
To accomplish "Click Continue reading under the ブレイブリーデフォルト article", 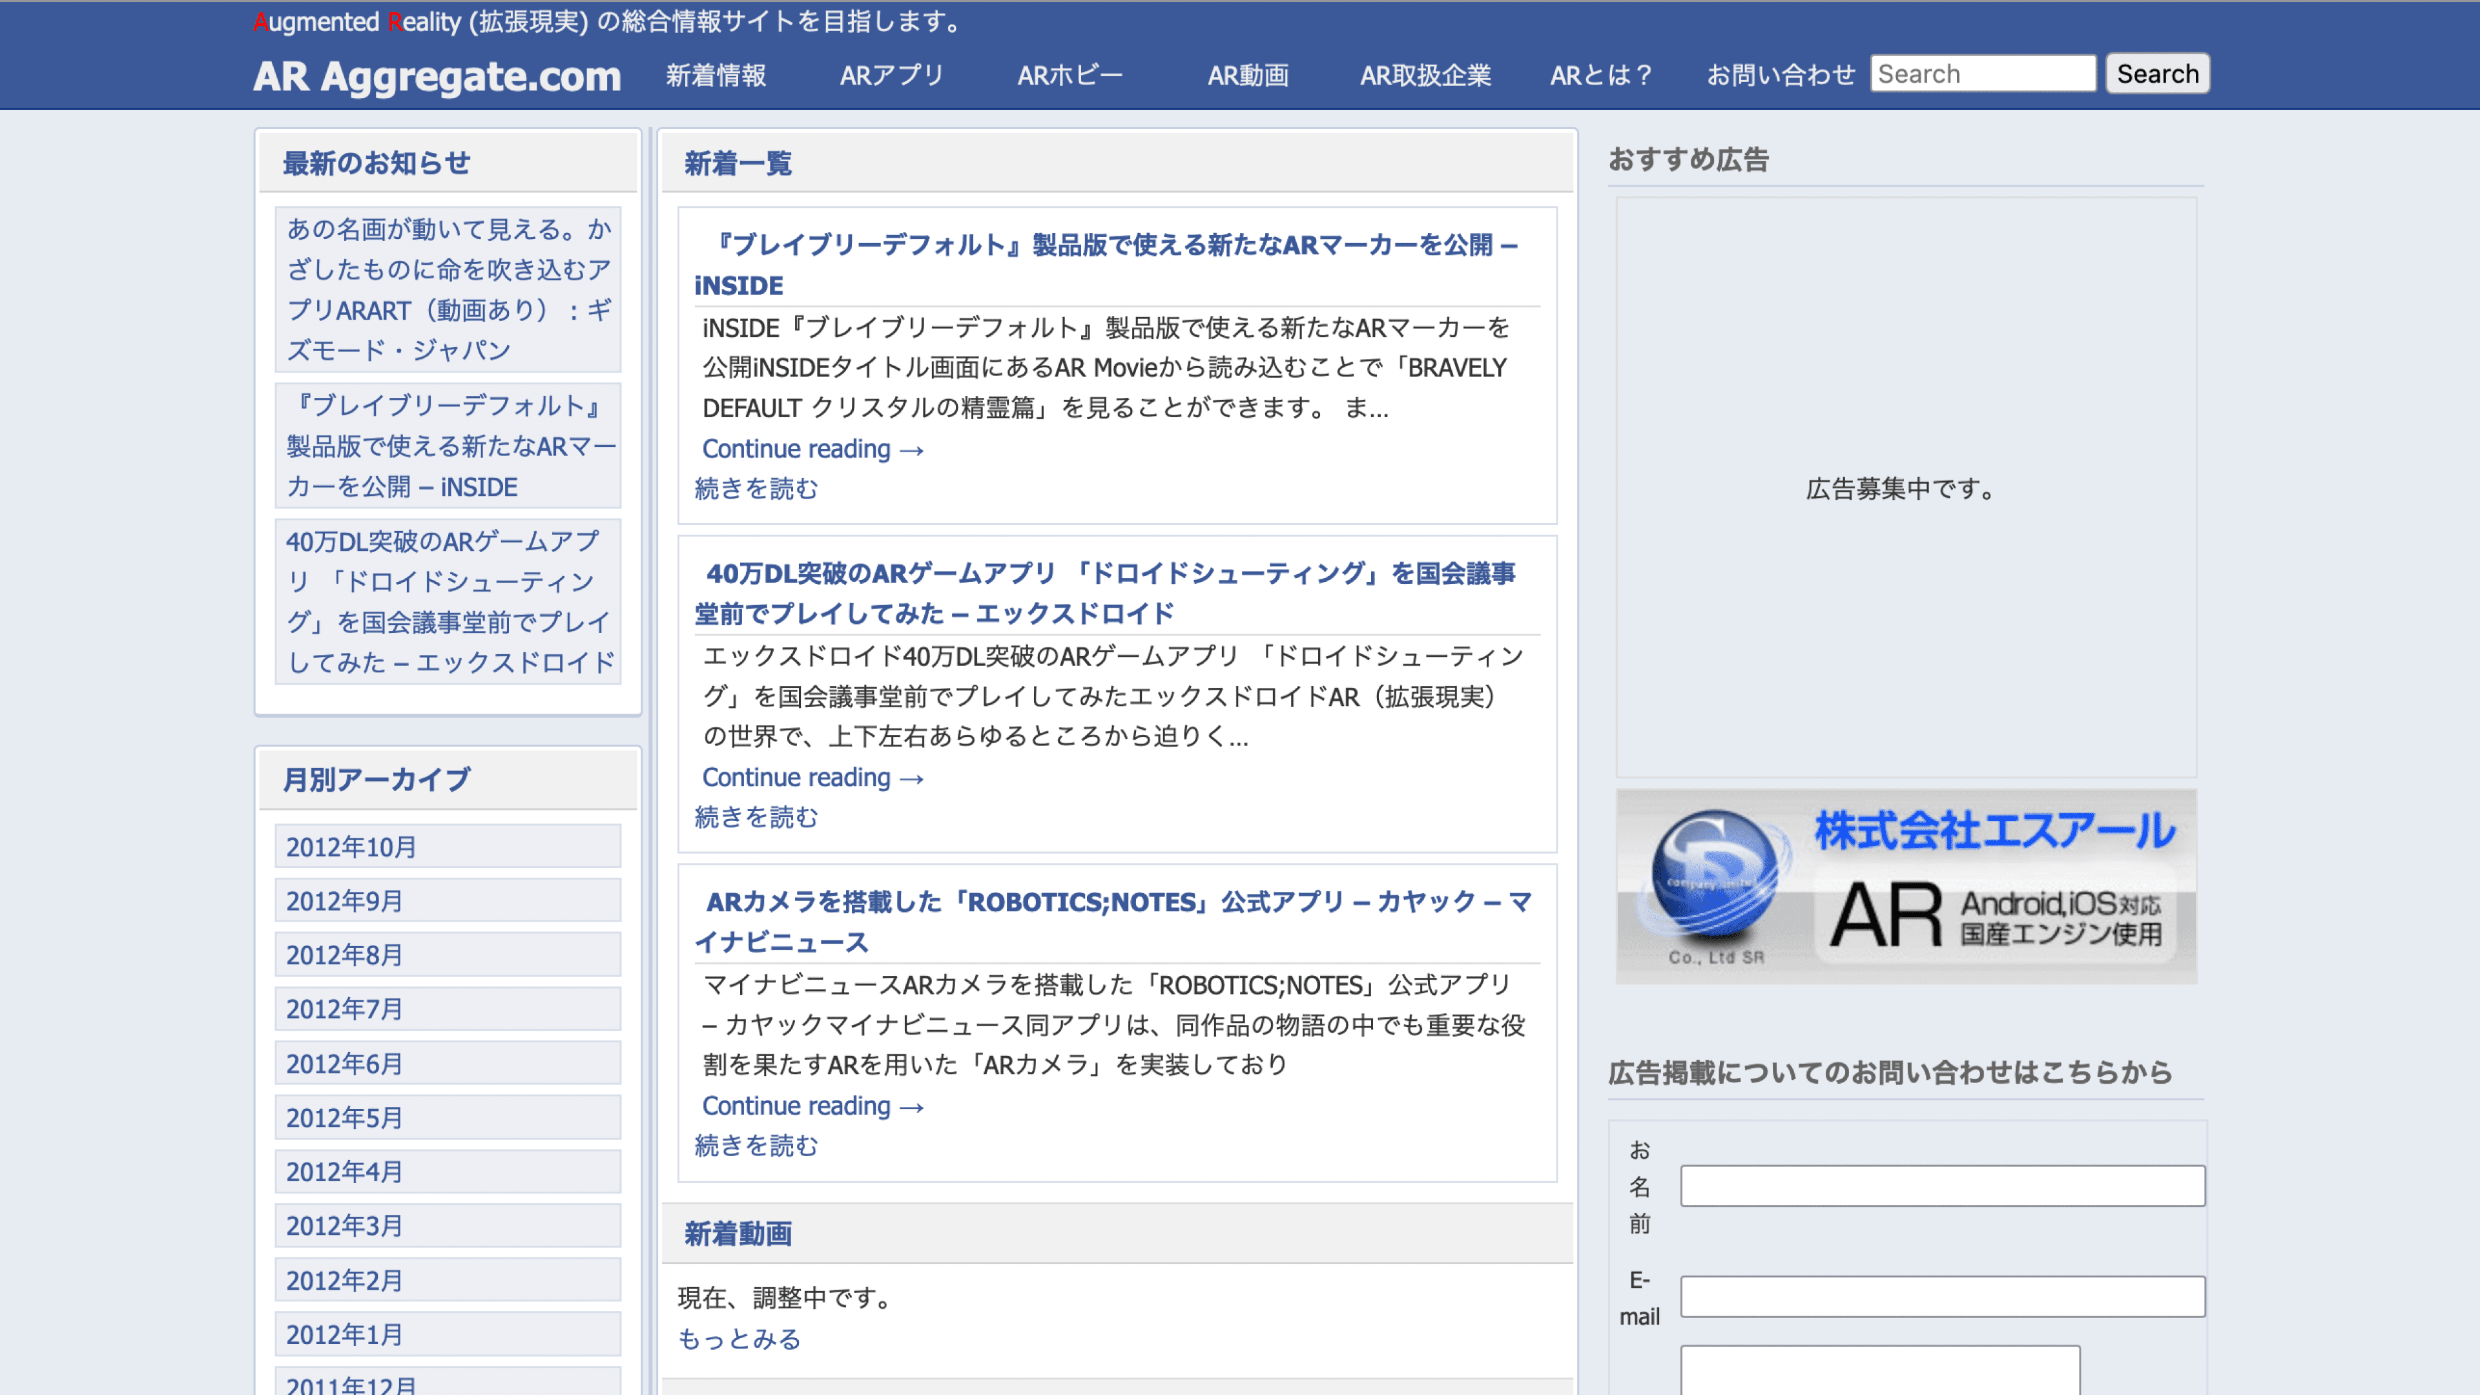I will point(812,449).
